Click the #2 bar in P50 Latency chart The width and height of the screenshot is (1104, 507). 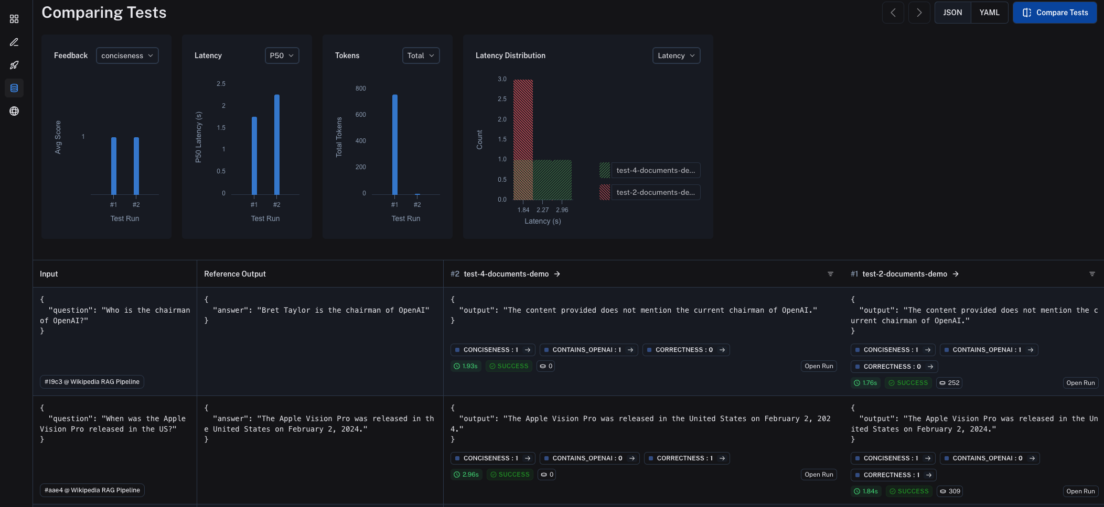point(277,145)
